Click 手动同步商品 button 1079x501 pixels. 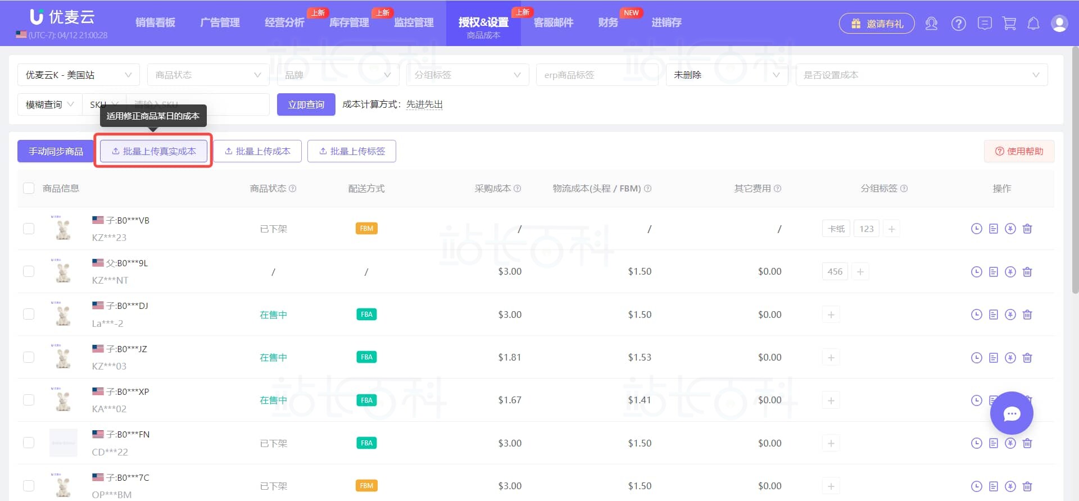(x=56, y=151)
